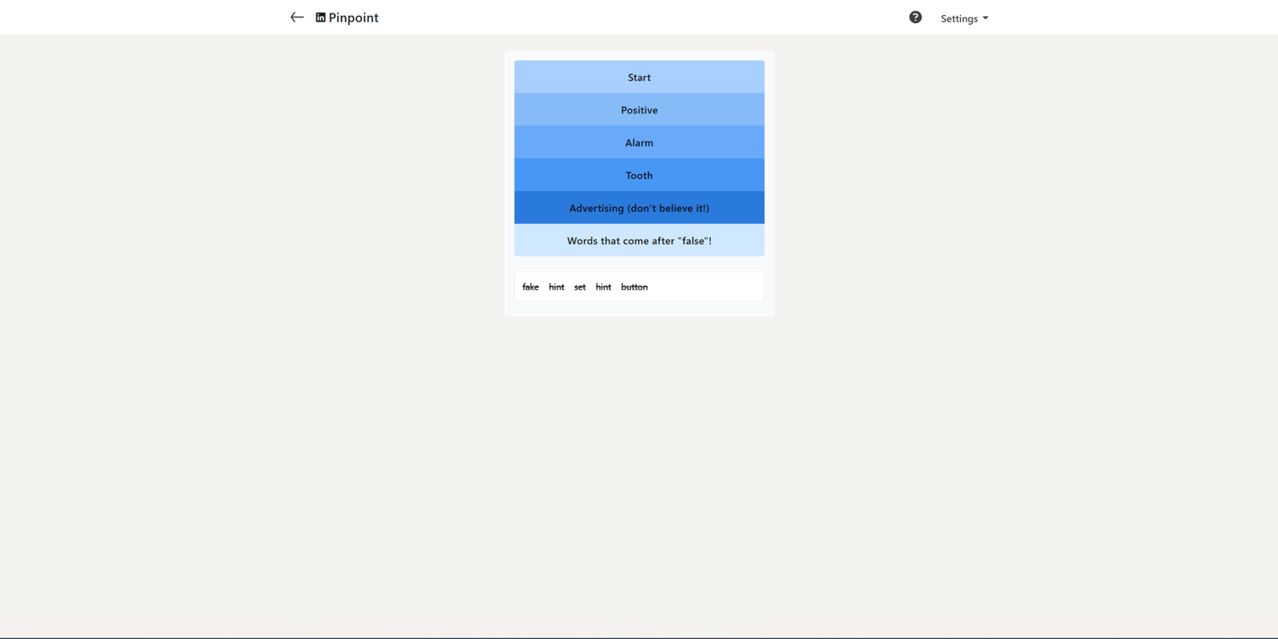This screenshot has height=639, width=1278.
Task: Open the Settings dropdown menu
Action: click(963, 18)
